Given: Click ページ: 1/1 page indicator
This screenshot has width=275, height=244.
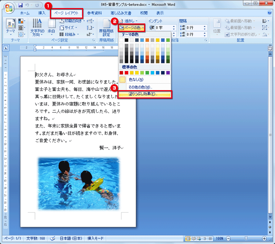Looking at the screenshot, I should click(x=12, y=239).
